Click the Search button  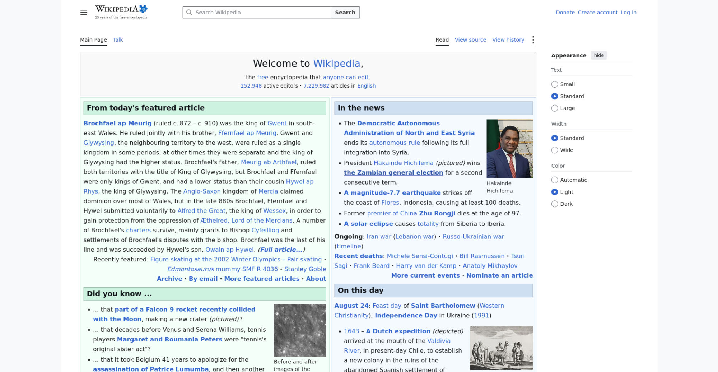345,13
